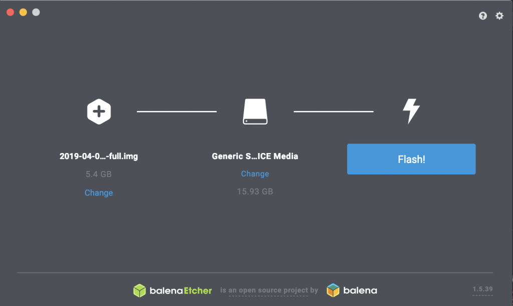Screen dimensions: 513x306
Task: Open the "is an open source project by" link
Action: [269, 290]
